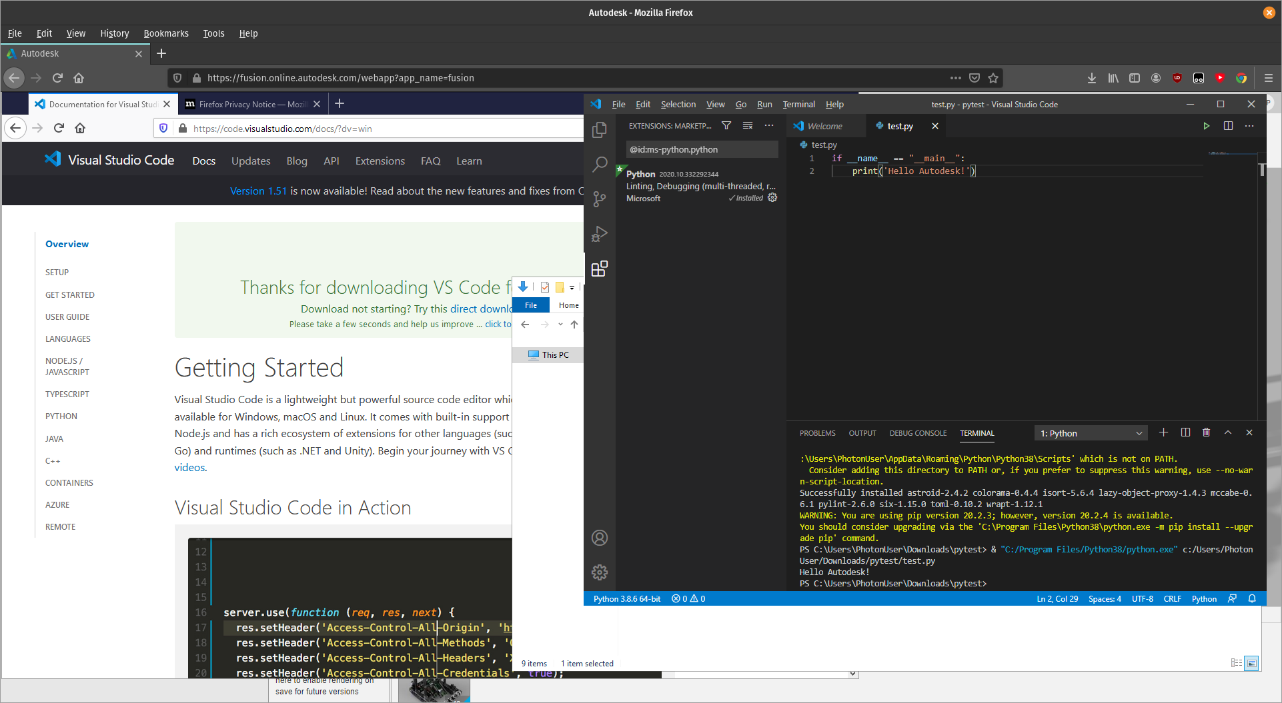1282x703 pixels.
Task: Run Python file with the play icon
Action: (x=1206, y=125)
